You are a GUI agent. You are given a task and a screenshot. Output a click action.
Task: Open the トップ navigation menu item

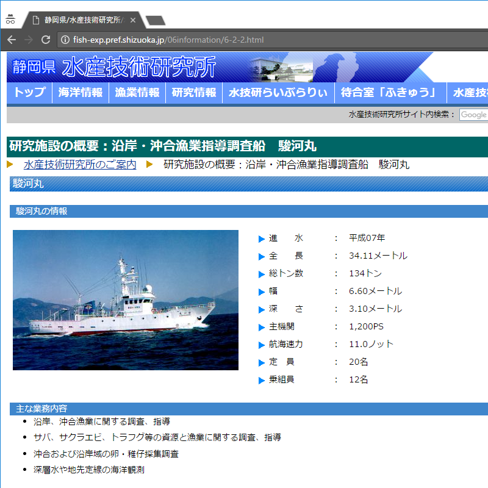pyautogui.click(x=29, y=93)
